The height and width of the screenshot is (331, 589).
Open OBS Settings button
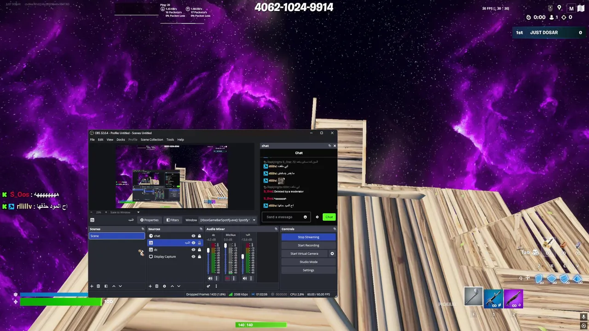click(308, 270)
